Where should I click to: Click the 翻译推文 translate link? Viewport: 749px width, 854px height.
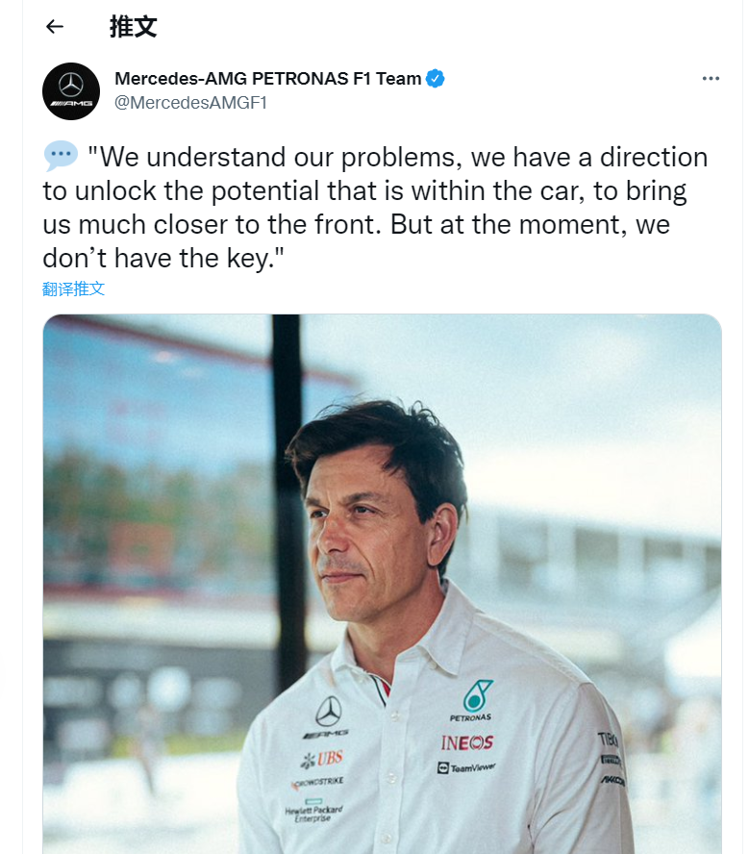click(x=74, y=289)
